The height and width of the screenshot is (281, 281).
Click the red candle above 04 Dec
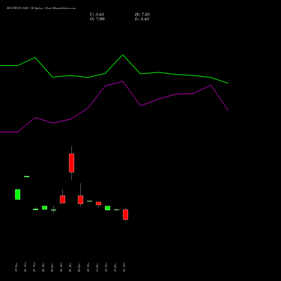[62, 200]
